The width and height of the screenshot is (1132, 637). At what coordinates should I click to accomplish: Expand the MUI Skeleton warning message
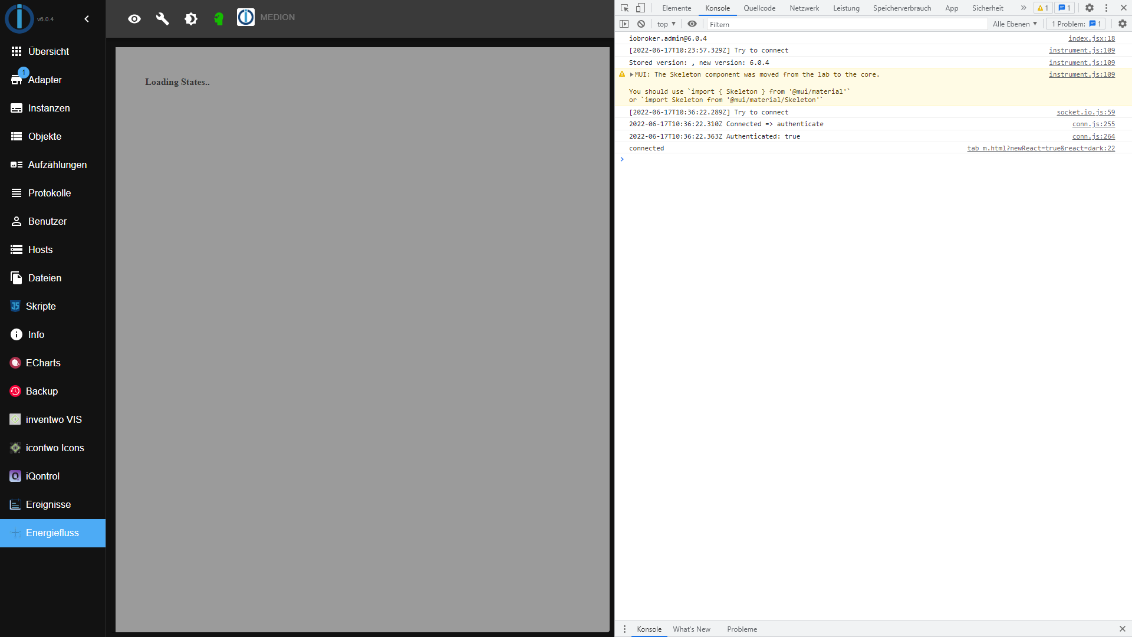point(631,75)
